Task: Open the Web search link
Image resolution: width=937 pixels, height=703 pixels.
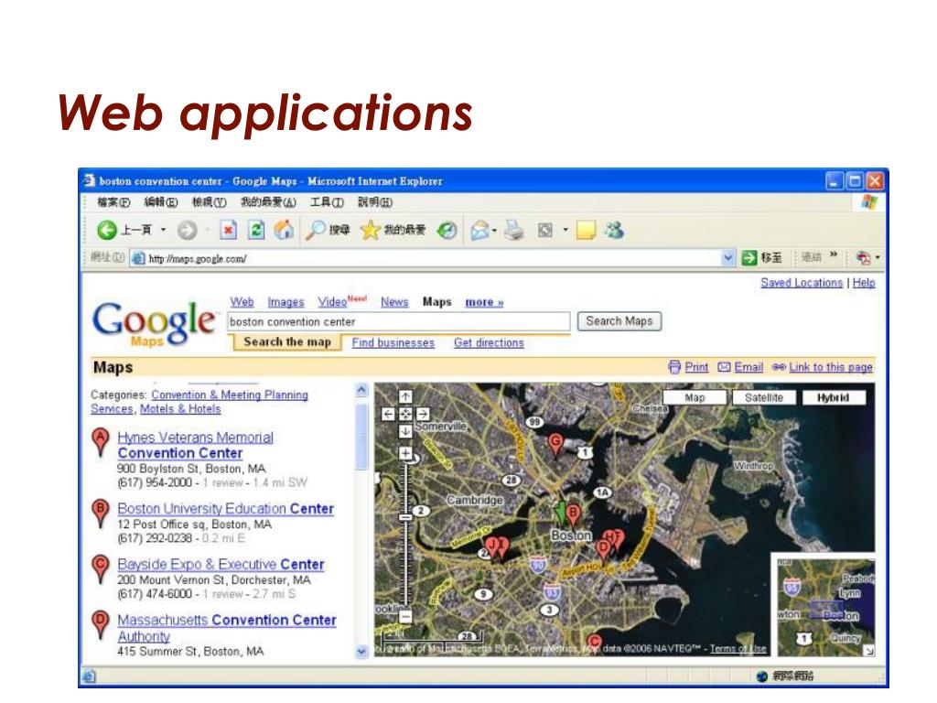Action: (x=242, y=302)
